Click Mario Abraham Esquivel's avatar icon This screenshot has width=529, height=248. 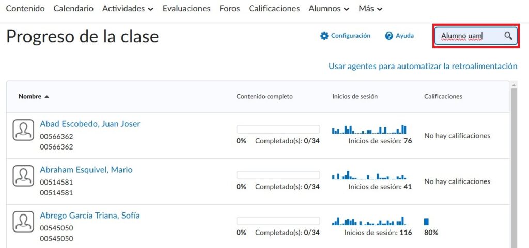click(x=23, y=176)
